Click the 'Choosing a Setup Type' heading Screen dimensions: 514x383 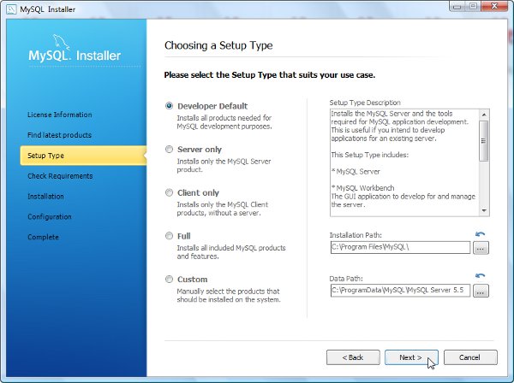click(218, 45)
